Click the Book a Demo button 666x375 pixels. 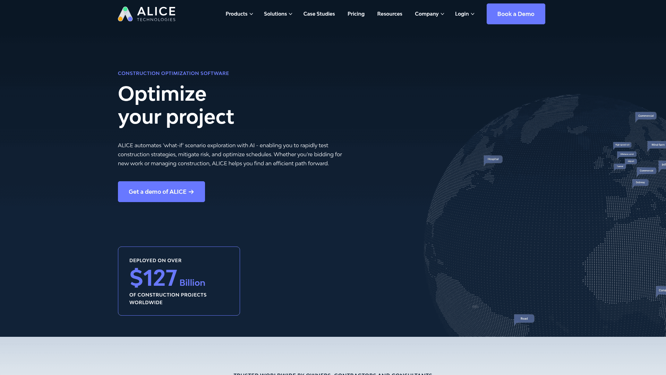pos(516,14)
